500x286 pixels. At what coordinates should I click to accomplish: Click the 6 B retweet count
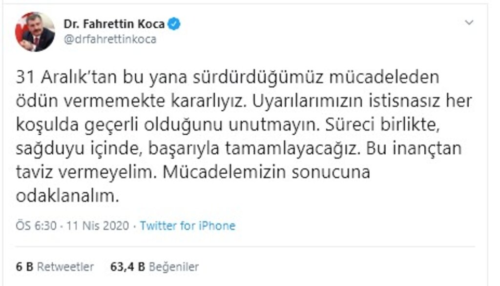(24, 266)
